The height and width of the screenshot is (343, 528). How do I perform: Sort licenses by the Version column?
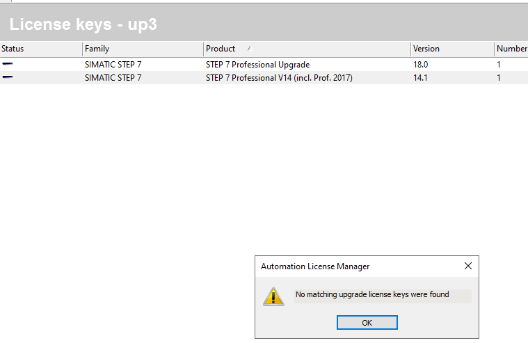(426, 49)
